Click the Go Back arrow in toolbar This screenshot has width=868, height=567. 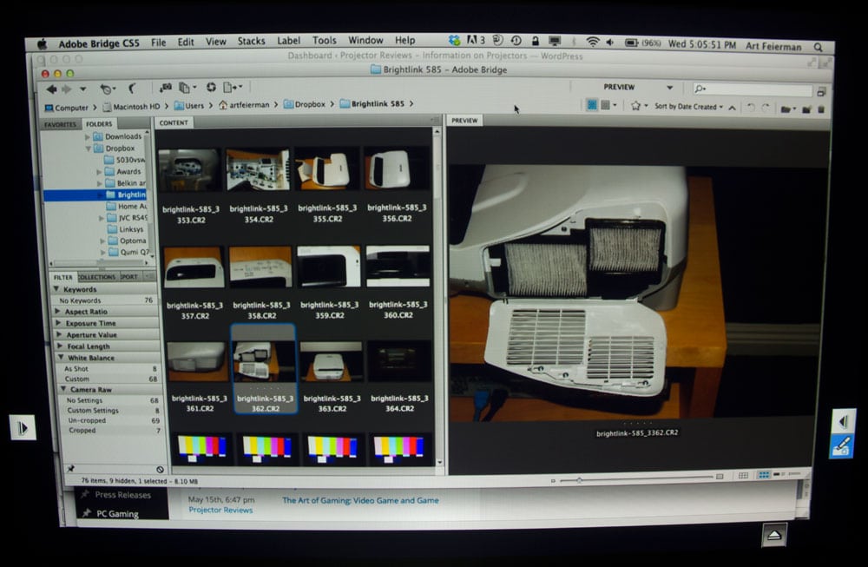(x=52, y=89)
